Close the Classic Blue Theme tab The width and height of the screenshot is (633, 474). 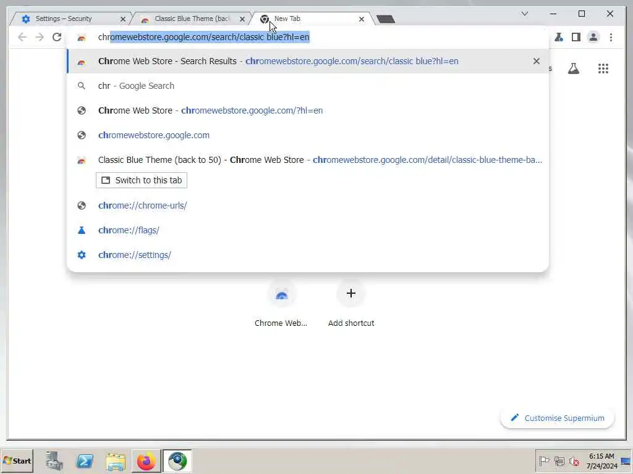[x=242, y=19]
